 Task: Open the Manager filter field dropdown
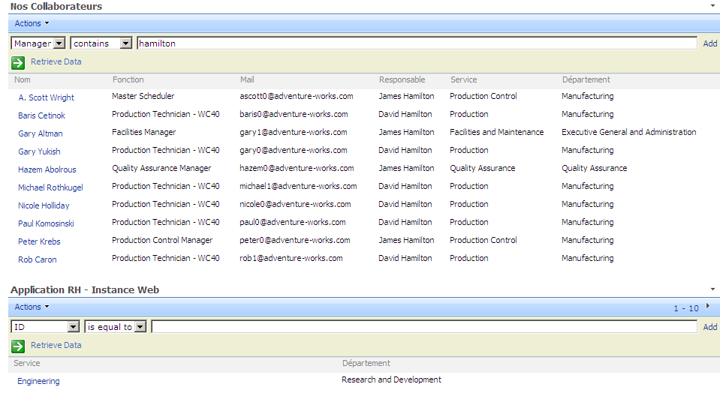click(x=59, y=43)
